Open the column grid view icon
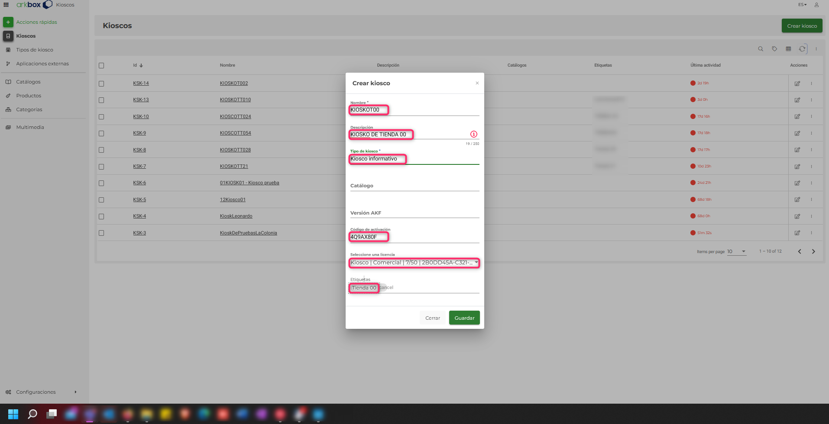 pyautogui.click(x=788, y=49)
